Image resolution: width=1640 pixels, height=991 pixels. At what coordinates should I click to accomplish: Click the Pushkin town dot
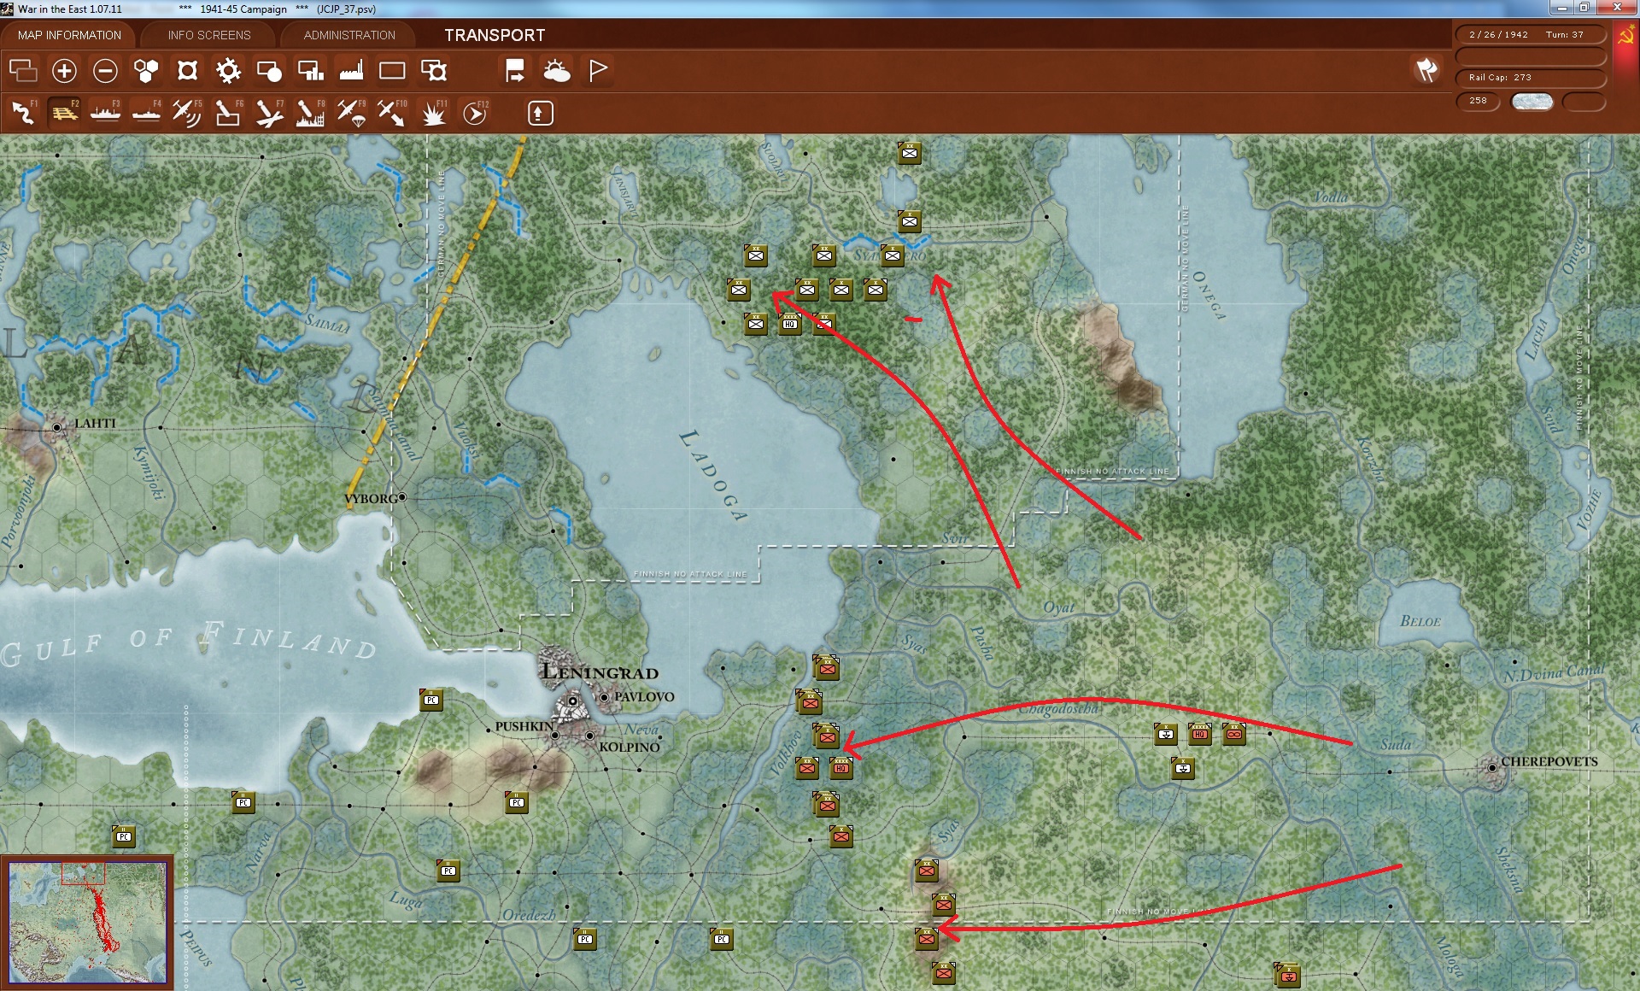[555, 735]
